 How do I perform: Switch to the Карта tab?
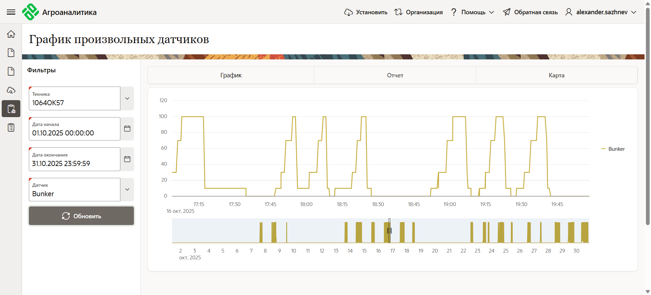click(x=556, y=75)
